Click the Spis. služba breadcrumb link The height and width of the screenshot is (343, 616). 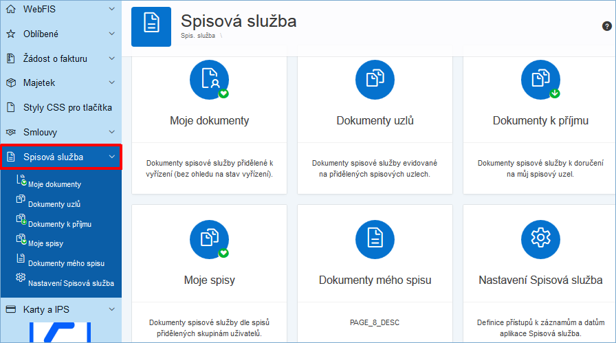[x=198, y=36]
